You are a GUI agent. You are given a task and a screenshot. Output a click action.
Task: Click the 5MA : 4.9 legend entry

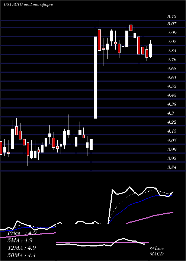[x=20, y=240]
